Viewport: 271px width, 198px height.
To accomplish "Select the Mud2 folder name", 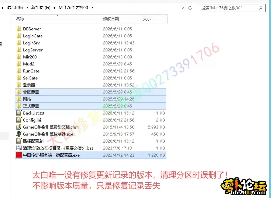I will [x=29, y=64].
